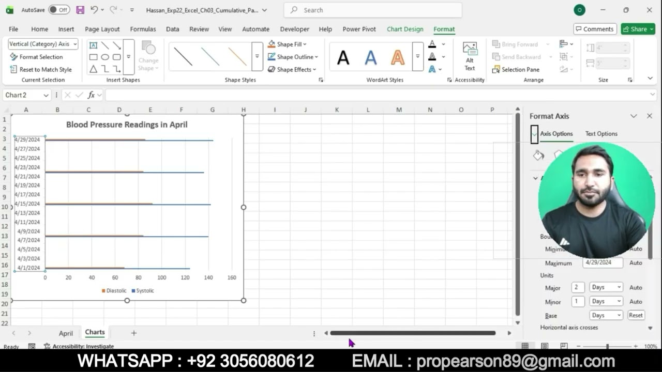Close the Format Axis pane
Viewport: 662px width, 372px height.
click(x=650, y=116)
